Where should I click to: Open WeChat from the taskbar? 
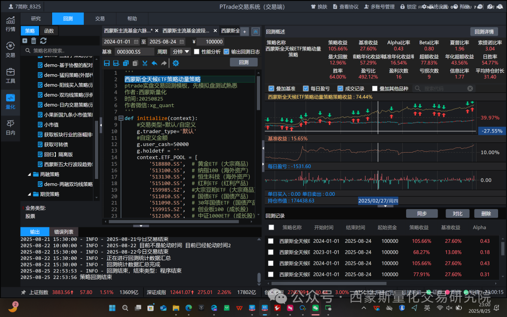click(315, 308)
